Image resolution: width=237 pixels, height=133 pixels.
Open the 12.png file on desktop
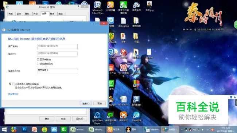click(149, 54)
